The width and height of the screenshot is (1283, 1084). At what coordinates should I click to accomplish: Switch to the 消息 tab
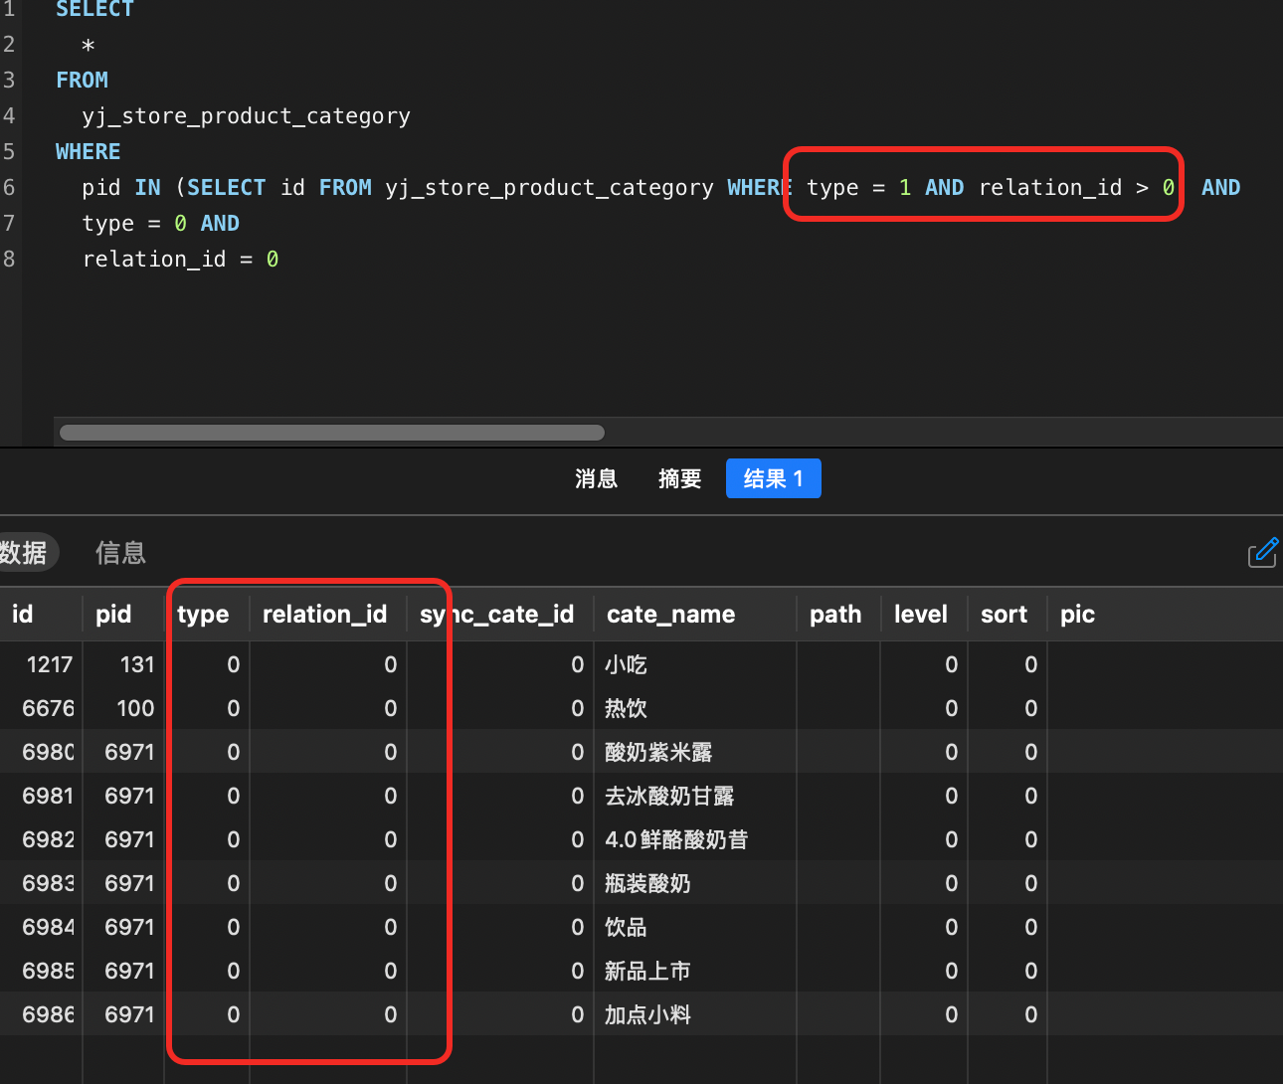(x=597, y=479)
